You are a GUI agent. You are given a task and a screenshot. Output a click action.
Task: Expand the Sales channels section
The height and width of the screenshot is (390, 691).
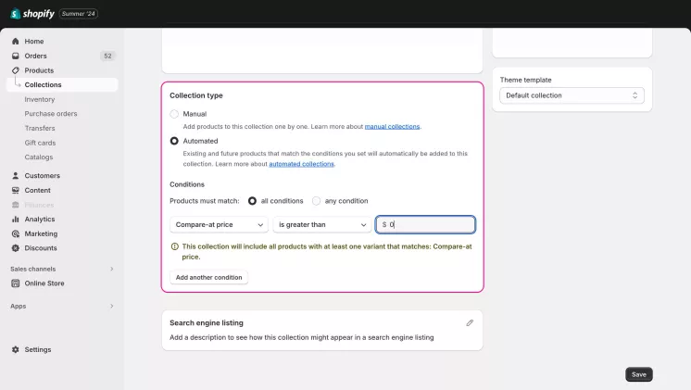pos(111,269)
